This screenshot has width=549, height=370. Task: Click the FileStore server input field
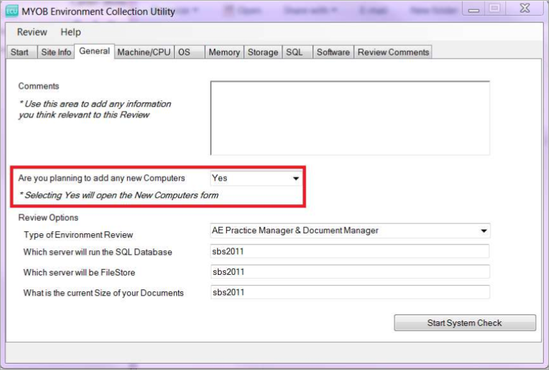[x=349, y=272]
